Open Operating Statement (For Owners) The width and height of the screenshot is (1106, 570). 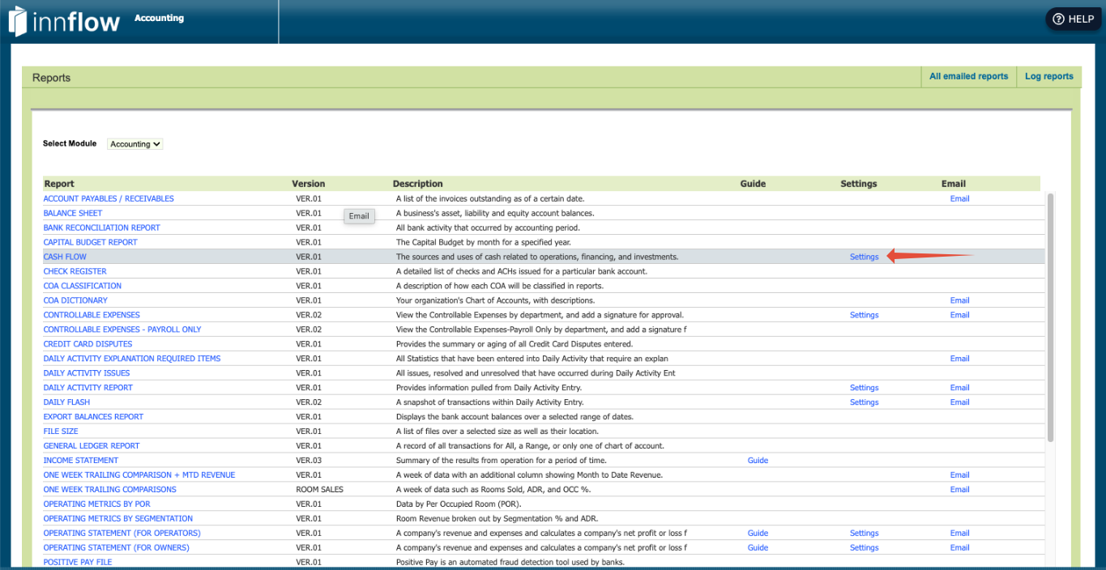117,548
